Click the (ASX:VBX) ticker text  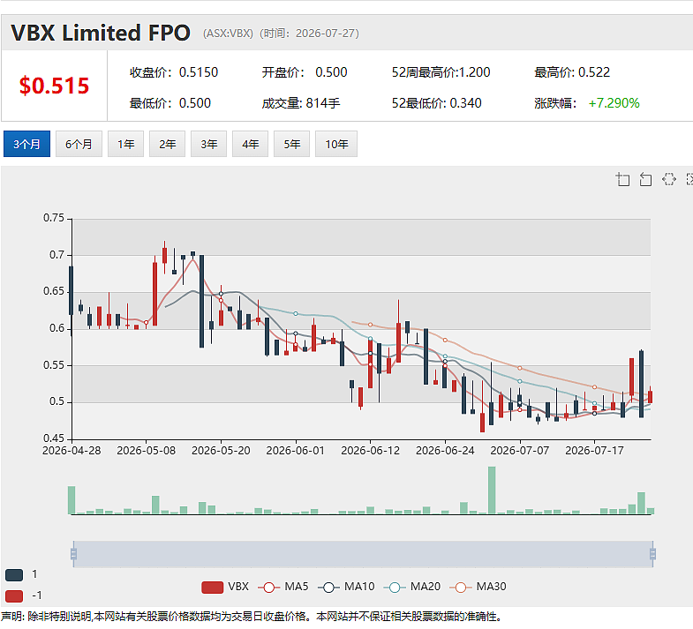click(x=228, y=34)
